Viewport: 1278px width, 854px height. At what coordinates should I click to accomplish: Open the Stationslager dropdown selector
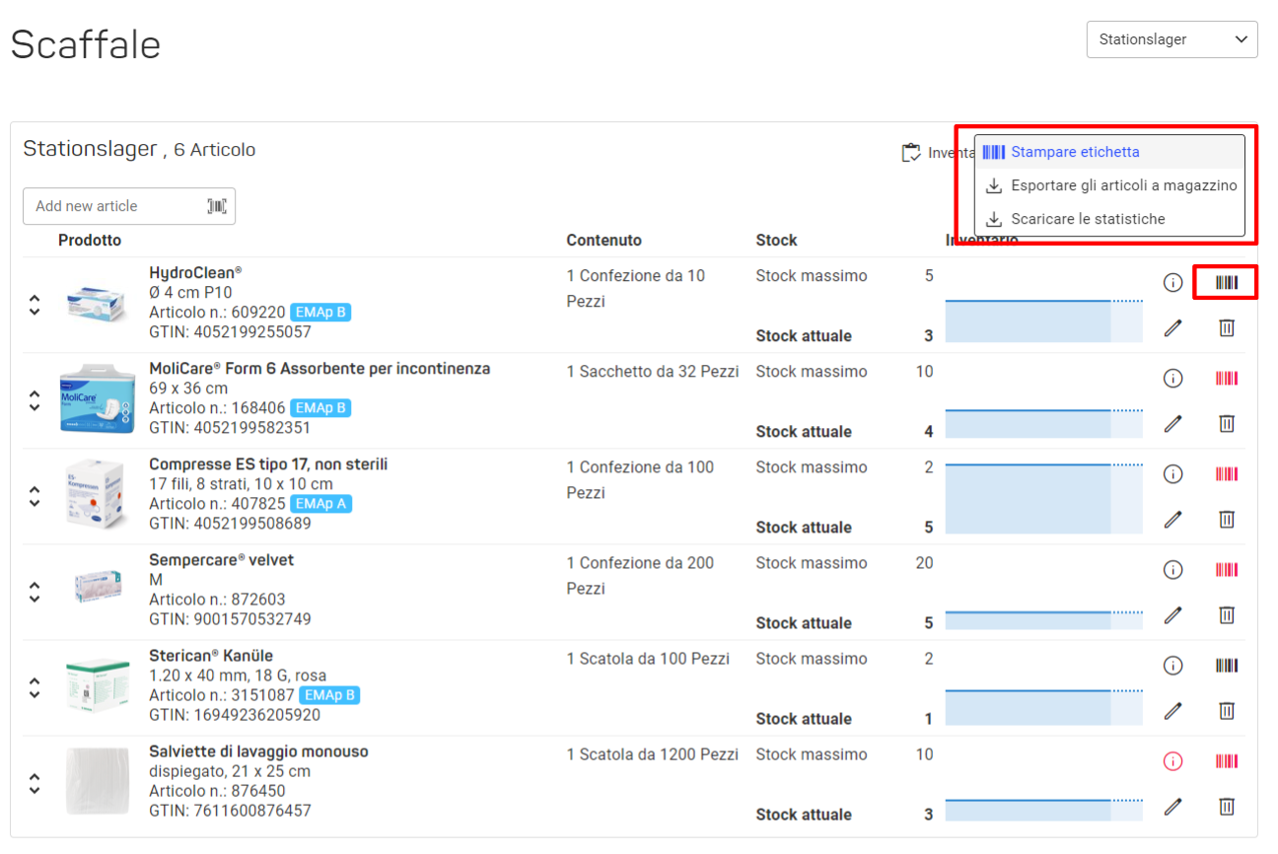click(1172, 39)
